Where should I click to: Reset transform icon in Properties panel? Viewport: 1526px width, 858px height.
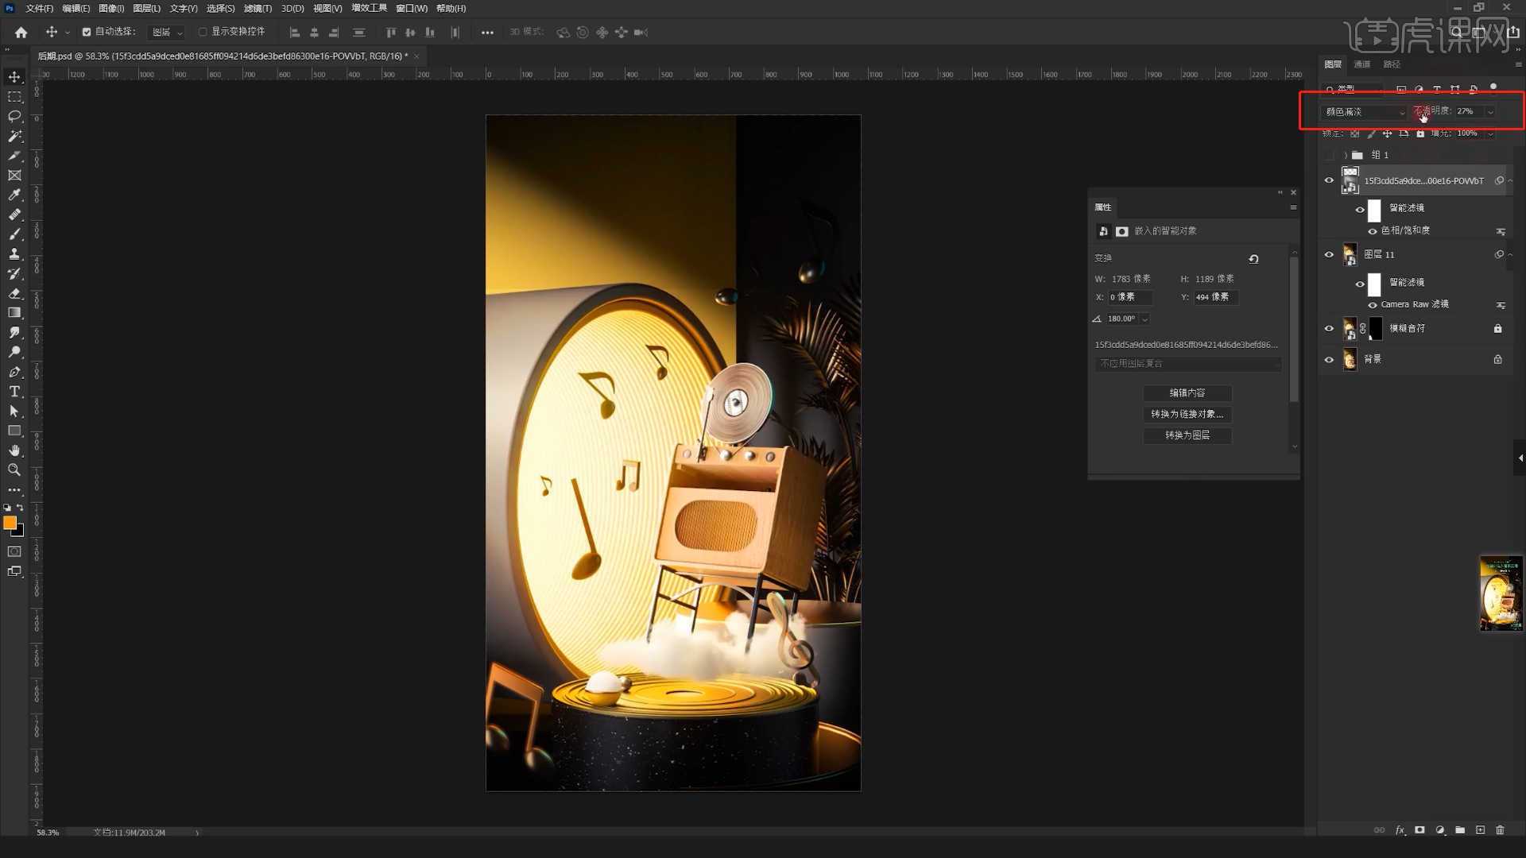coord(1253,259)
